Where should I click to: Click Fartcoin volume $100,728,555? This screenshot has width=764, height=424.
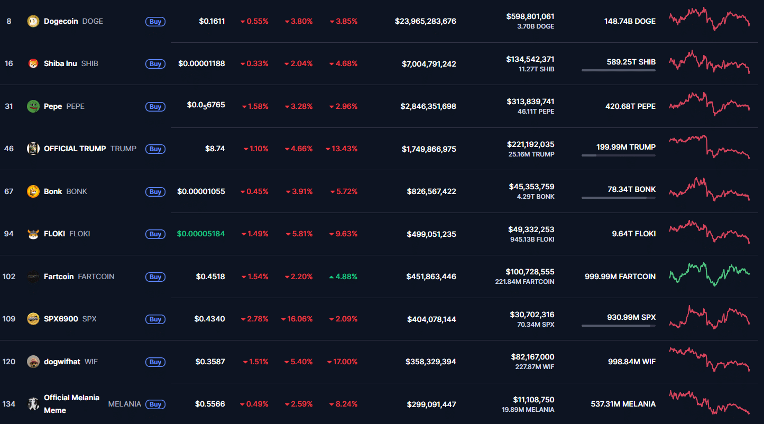coord(530,272)
